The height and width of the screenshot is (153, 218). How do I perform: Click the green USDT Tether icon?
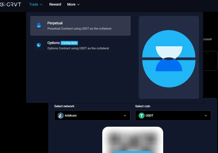coord(141,116)
